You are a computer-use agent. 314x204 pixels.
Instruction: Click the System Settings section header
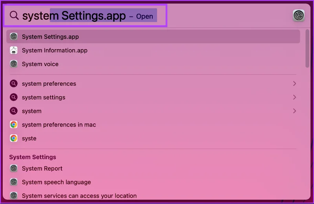point(33,157)
